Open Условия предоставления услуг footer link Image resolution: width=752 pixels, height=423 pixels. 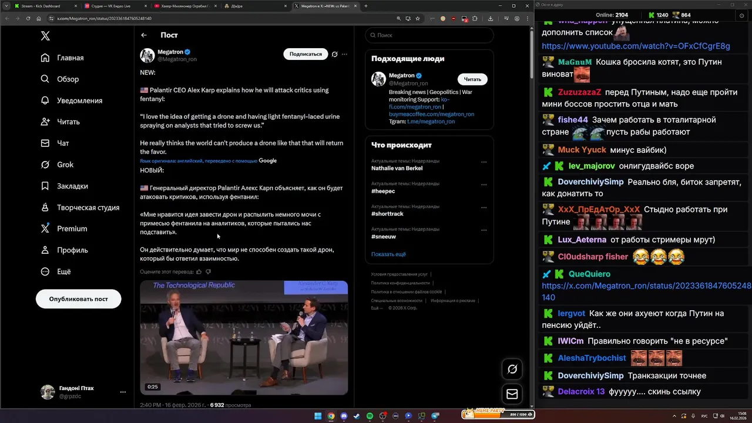pos(399,274)
